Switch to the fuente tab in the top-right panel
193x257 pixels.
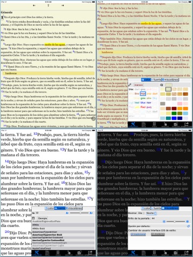click(x=156, y=80)
